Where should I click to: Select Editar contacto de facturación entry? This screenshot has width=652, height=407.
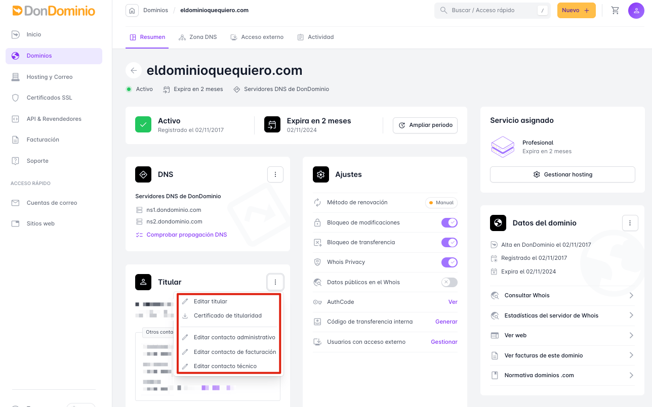point(229,352)
